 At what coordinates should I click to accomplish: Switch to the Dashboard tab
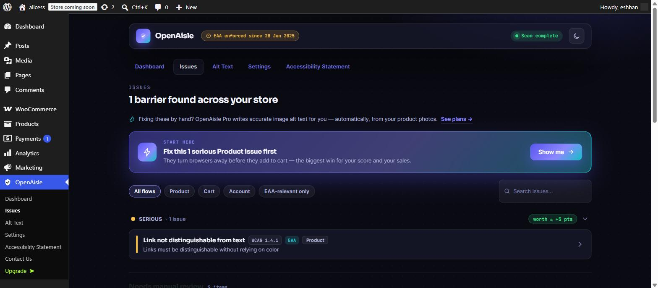(x=149, y=67)
